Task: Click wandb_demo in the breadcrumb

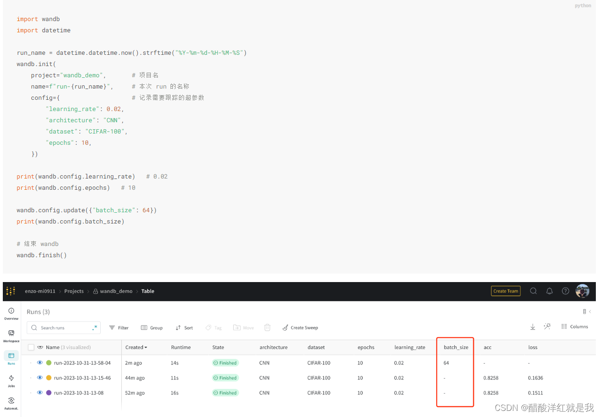Action: coord(116,291)
